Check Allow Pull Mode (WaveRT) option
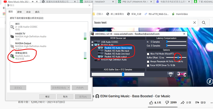 (148, 54)
